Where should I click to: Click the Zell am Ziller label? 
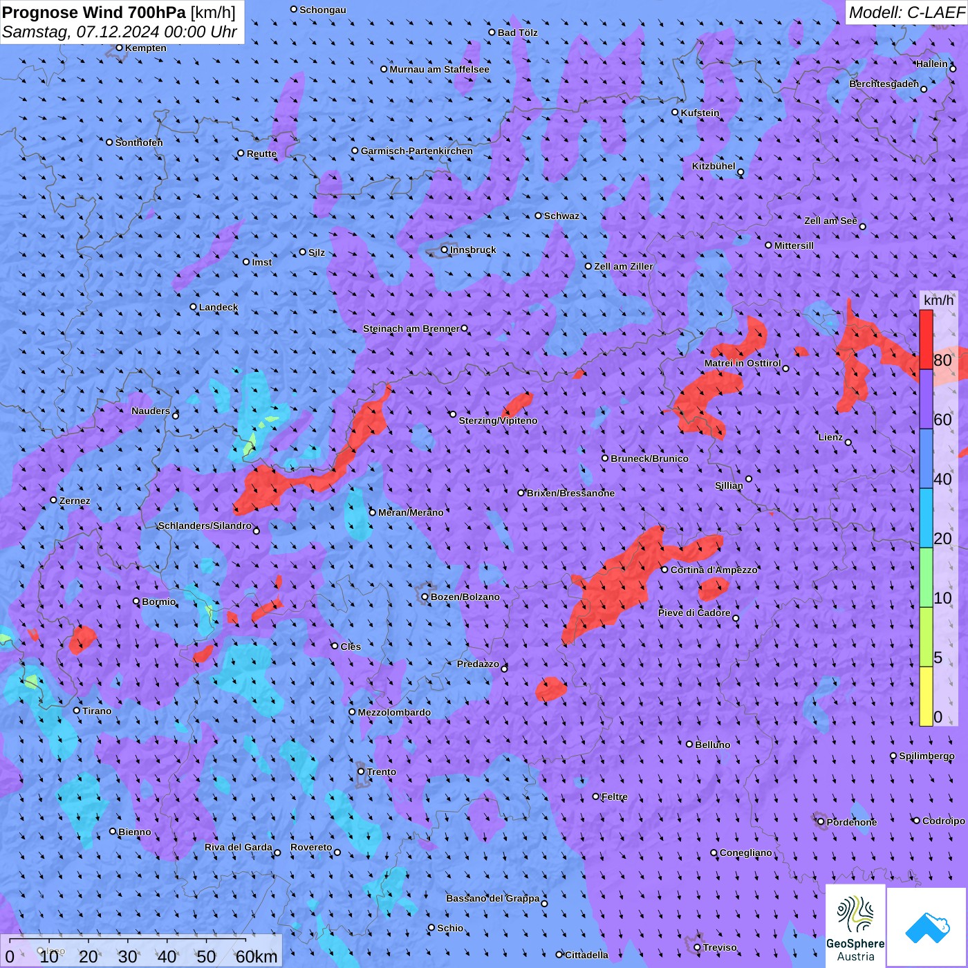(624, 266)
